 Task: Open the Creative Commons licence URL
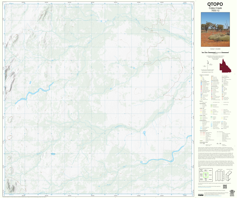pyautogui.click(x=214, y=196)
